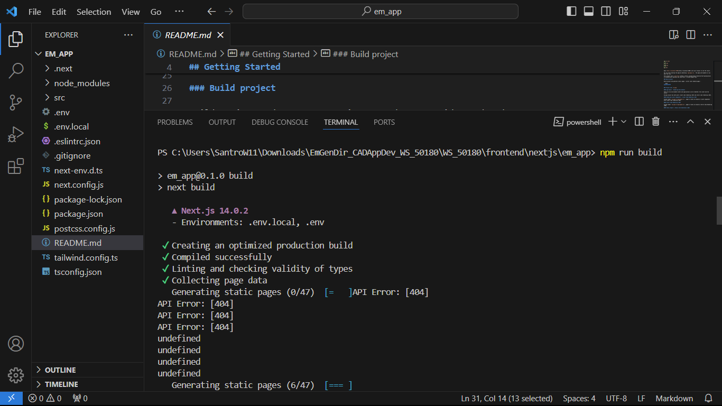Image resolution: width=722 pixels, height=406 pixels.
Task: Open errors and warnings count in status bar
Action: coord(45,399)
